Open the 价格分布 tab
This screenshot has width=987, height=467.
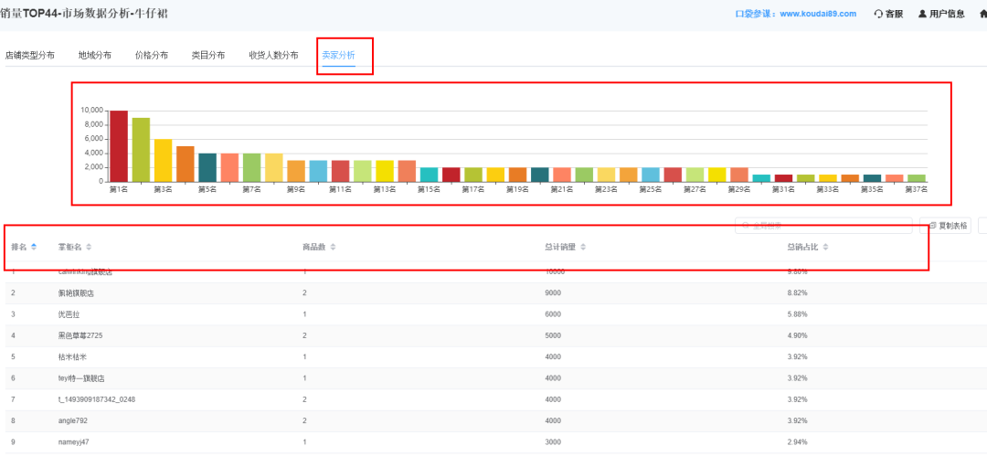point(152,56)
